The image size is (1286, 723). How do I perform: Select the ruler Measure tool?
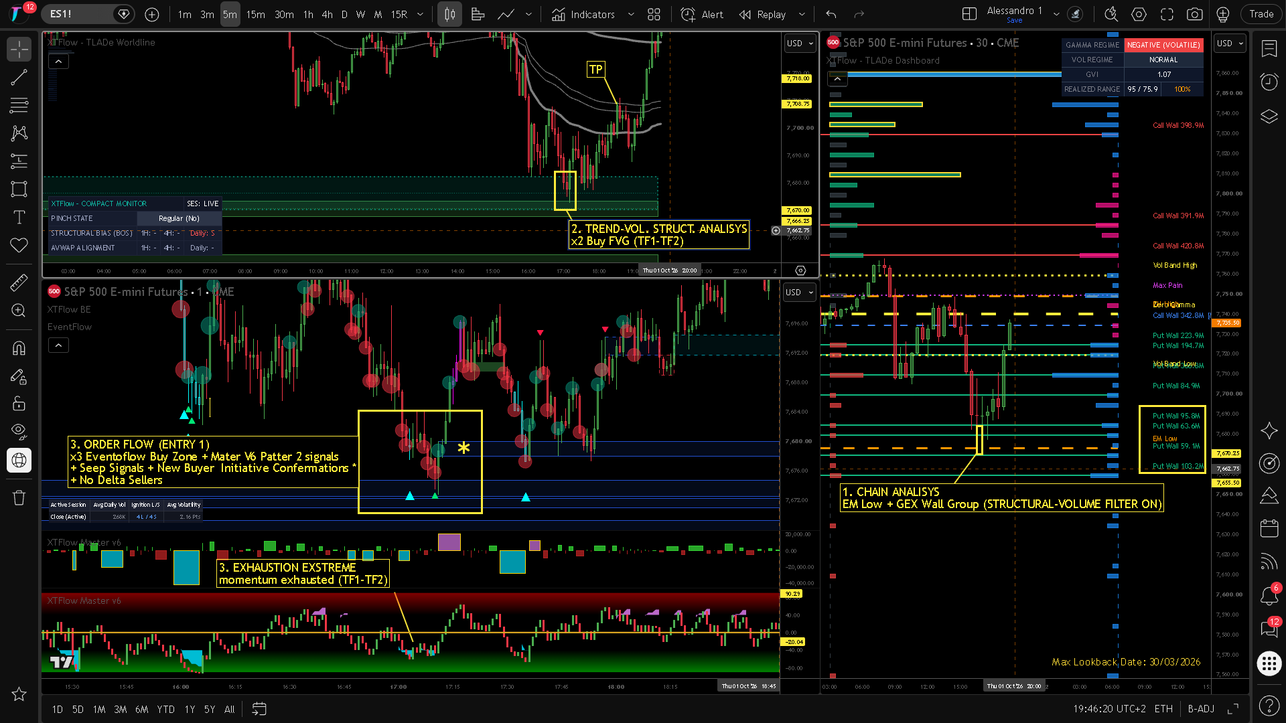pyautogui.click(x=19, y=283)
